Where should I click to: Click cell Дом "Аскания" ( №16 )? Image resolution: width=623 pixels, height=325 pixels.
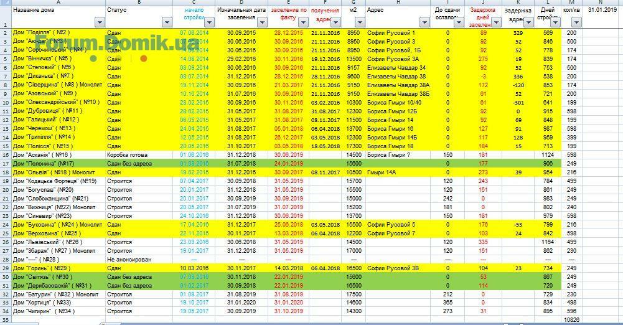(59, 155)
